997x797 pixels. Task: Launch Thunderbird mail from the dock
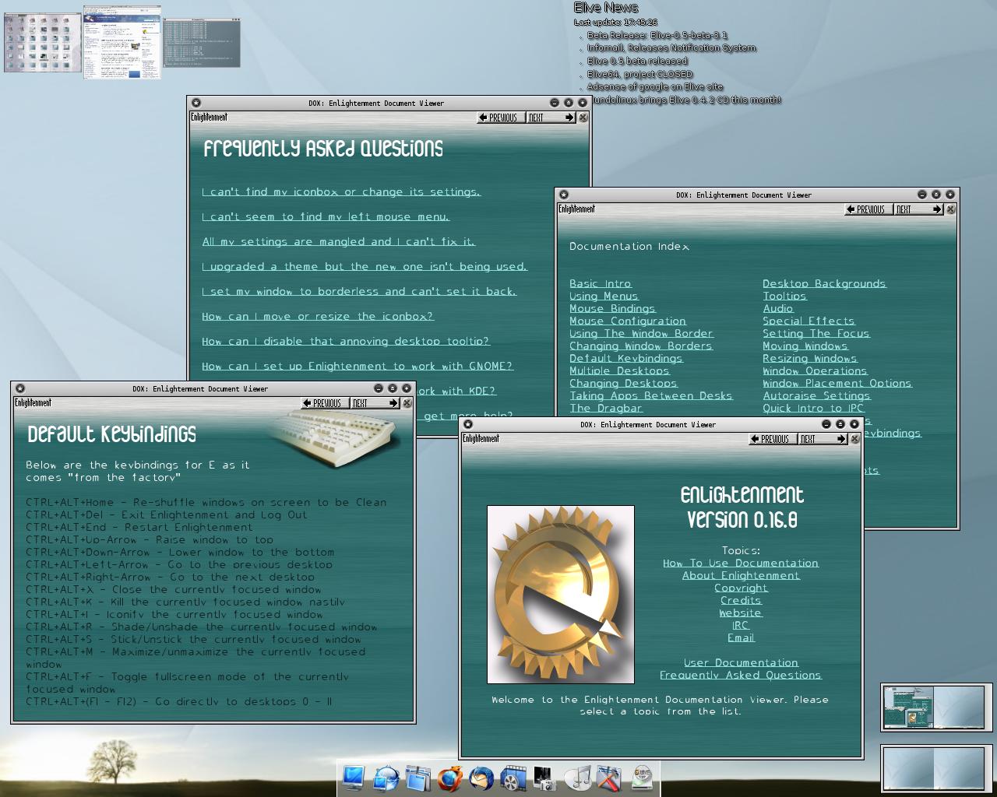481,778
